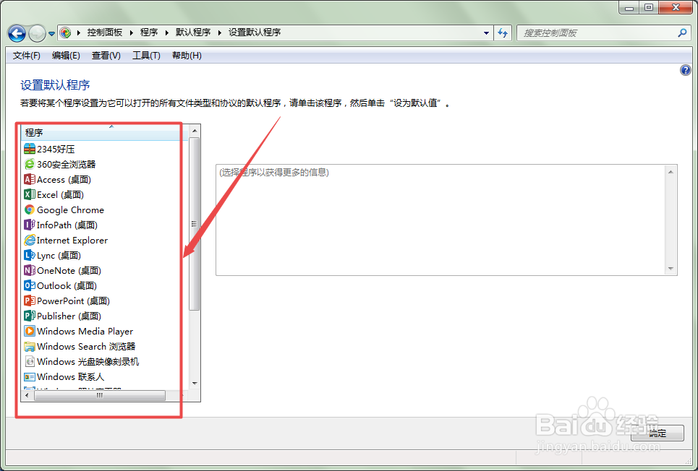Open the 帮助(H) menu
The image size is (698, 471).
[187, 55]
